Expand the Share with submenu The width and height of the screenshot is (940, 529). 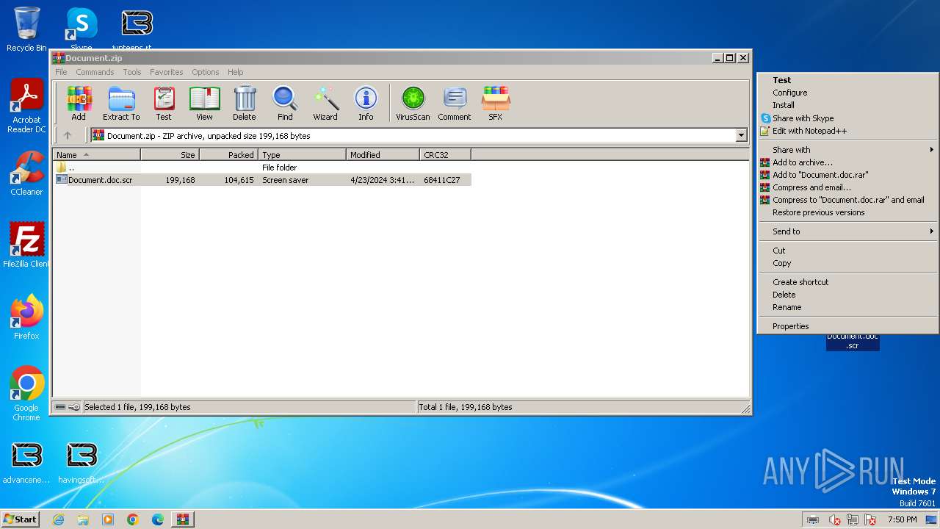click(x=847, y=150)
